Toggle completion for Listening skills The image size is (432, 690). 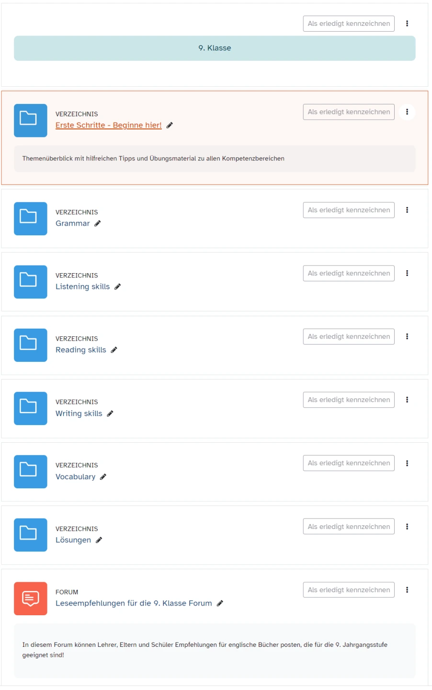point(349,273)
